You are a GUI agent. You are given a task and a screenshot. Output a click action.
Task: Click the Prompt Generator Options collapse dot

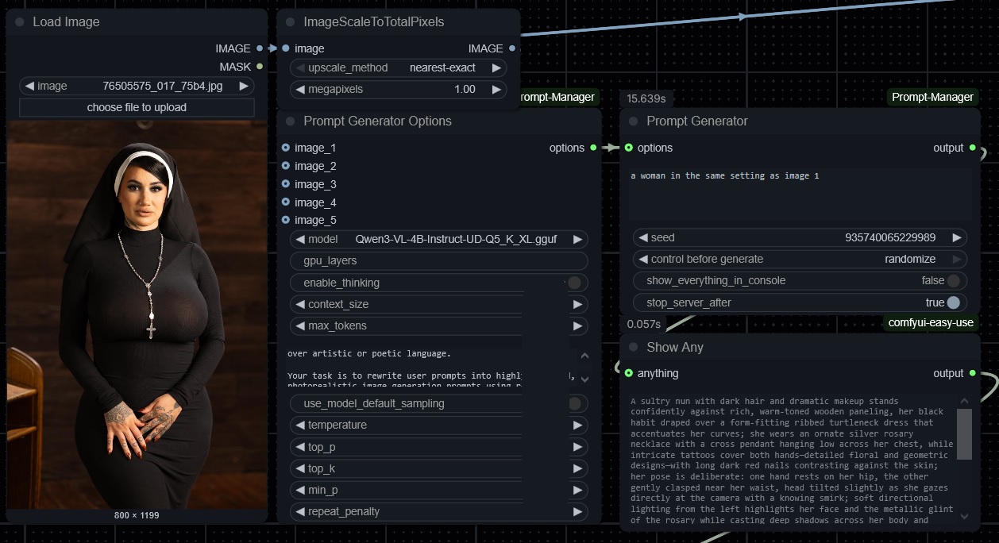tap(291, 121)
